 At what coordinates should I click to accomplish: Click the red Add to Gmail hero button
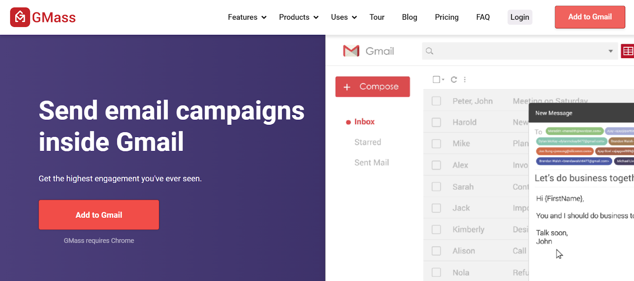pyautogui.click(x=98, y=215)
